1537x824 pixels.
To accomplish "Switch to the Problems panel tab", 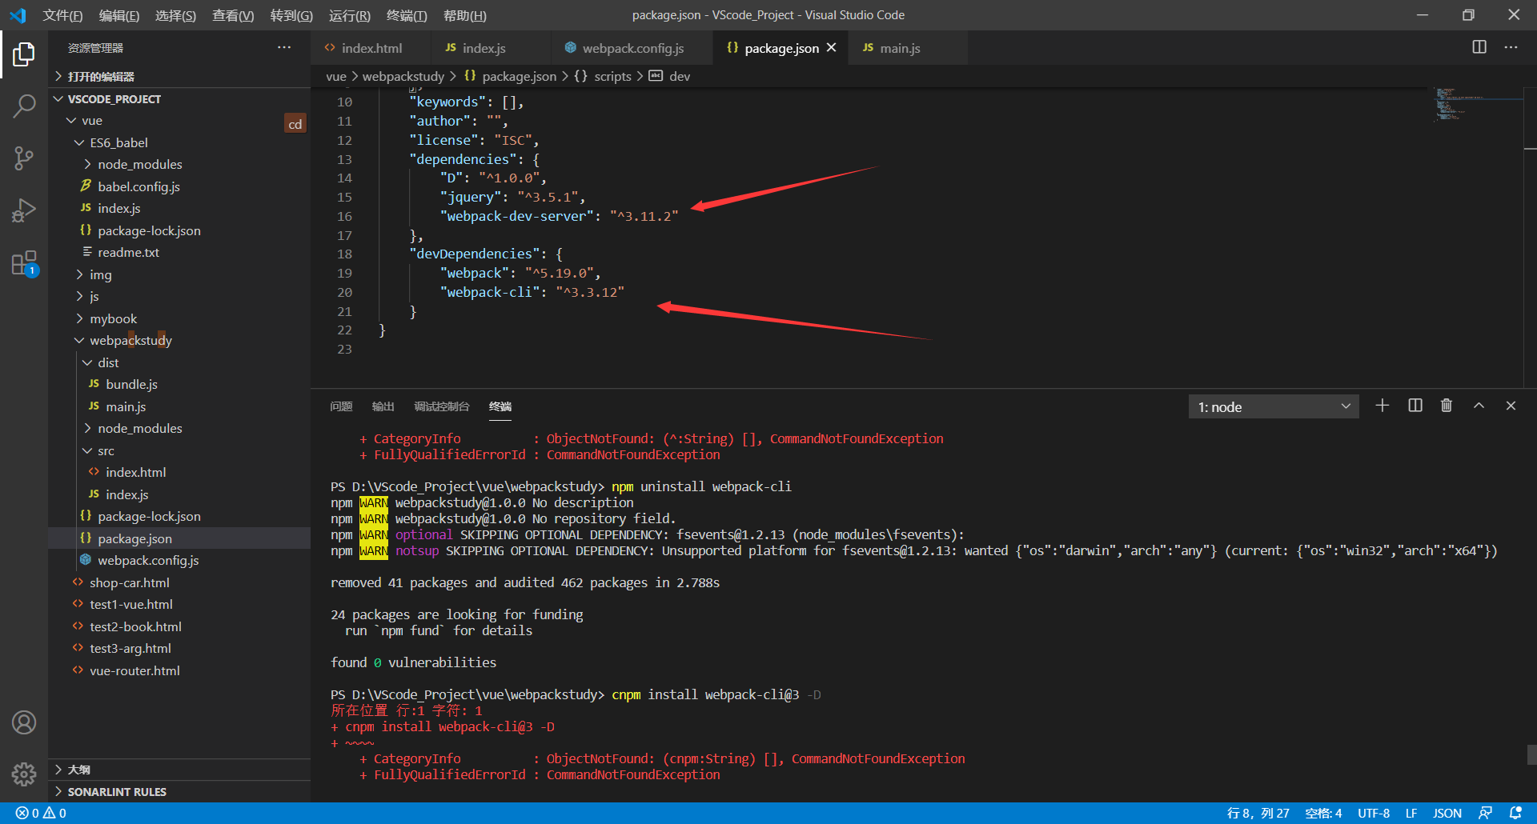I will pyautogui.click(x=341, y=406).
